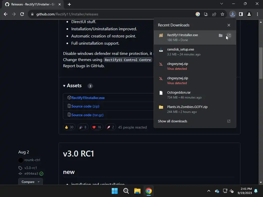Image resolution: width=263 pixels, height=197 pixels.
Task: Open notifications bell icon
Action: [256, 191]
